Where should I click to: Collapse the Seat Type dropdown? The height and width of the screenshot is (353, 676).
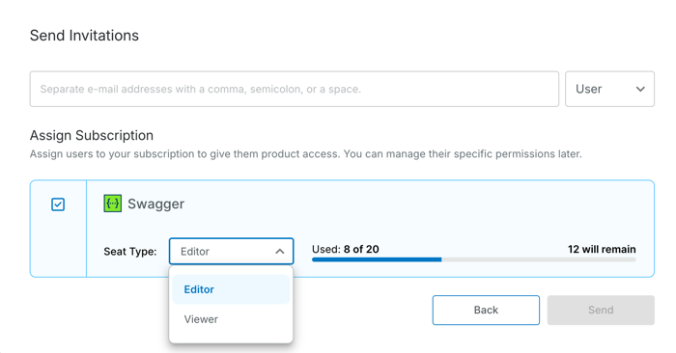pyautogui.click(x=231, y=252)
